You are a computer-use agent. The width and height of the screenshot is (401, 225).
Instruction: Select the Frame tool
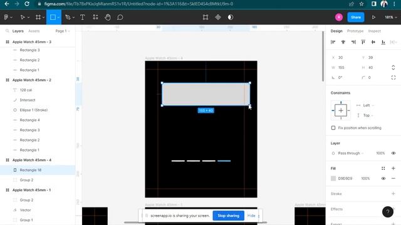click(x=38, y=17)
